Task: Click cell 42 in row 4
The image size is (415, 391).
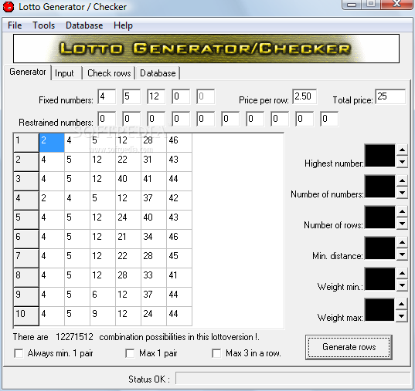Action: pyautogui.click(x=179, y=201)
